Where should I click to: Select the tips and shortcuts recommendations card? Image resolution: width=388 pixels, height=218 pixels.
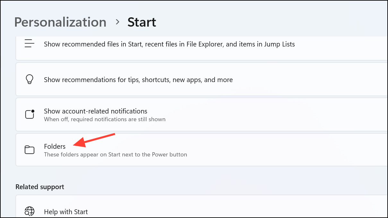[x=202, y=79]
